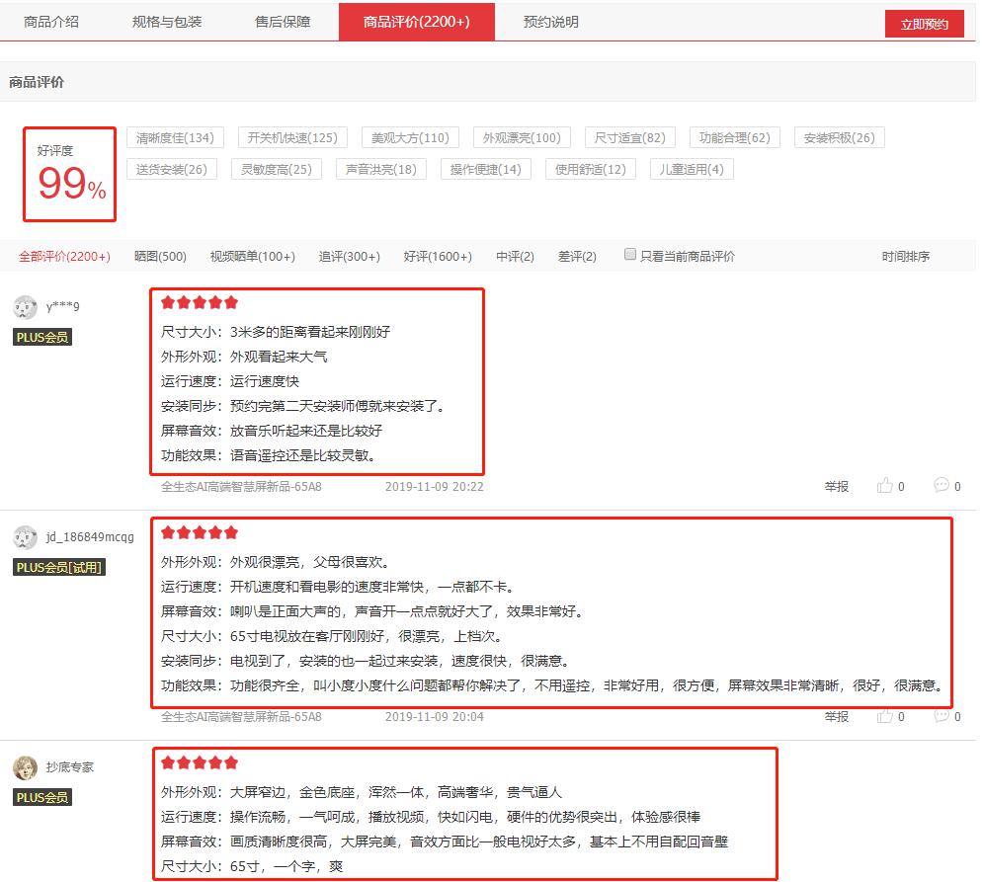This screenshot has height=882, width=982.
Task: Click the 99% 好评度 score
Action: [72, 184]
